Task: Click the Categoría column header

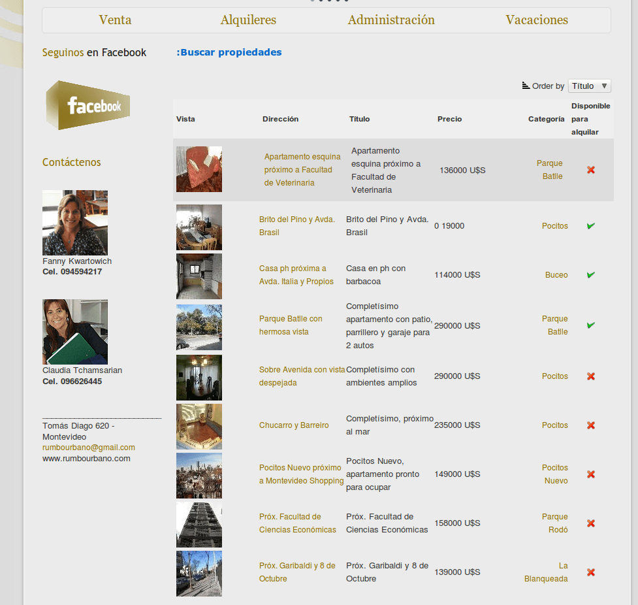Action: pyautogui.click(x=546, y=119)
